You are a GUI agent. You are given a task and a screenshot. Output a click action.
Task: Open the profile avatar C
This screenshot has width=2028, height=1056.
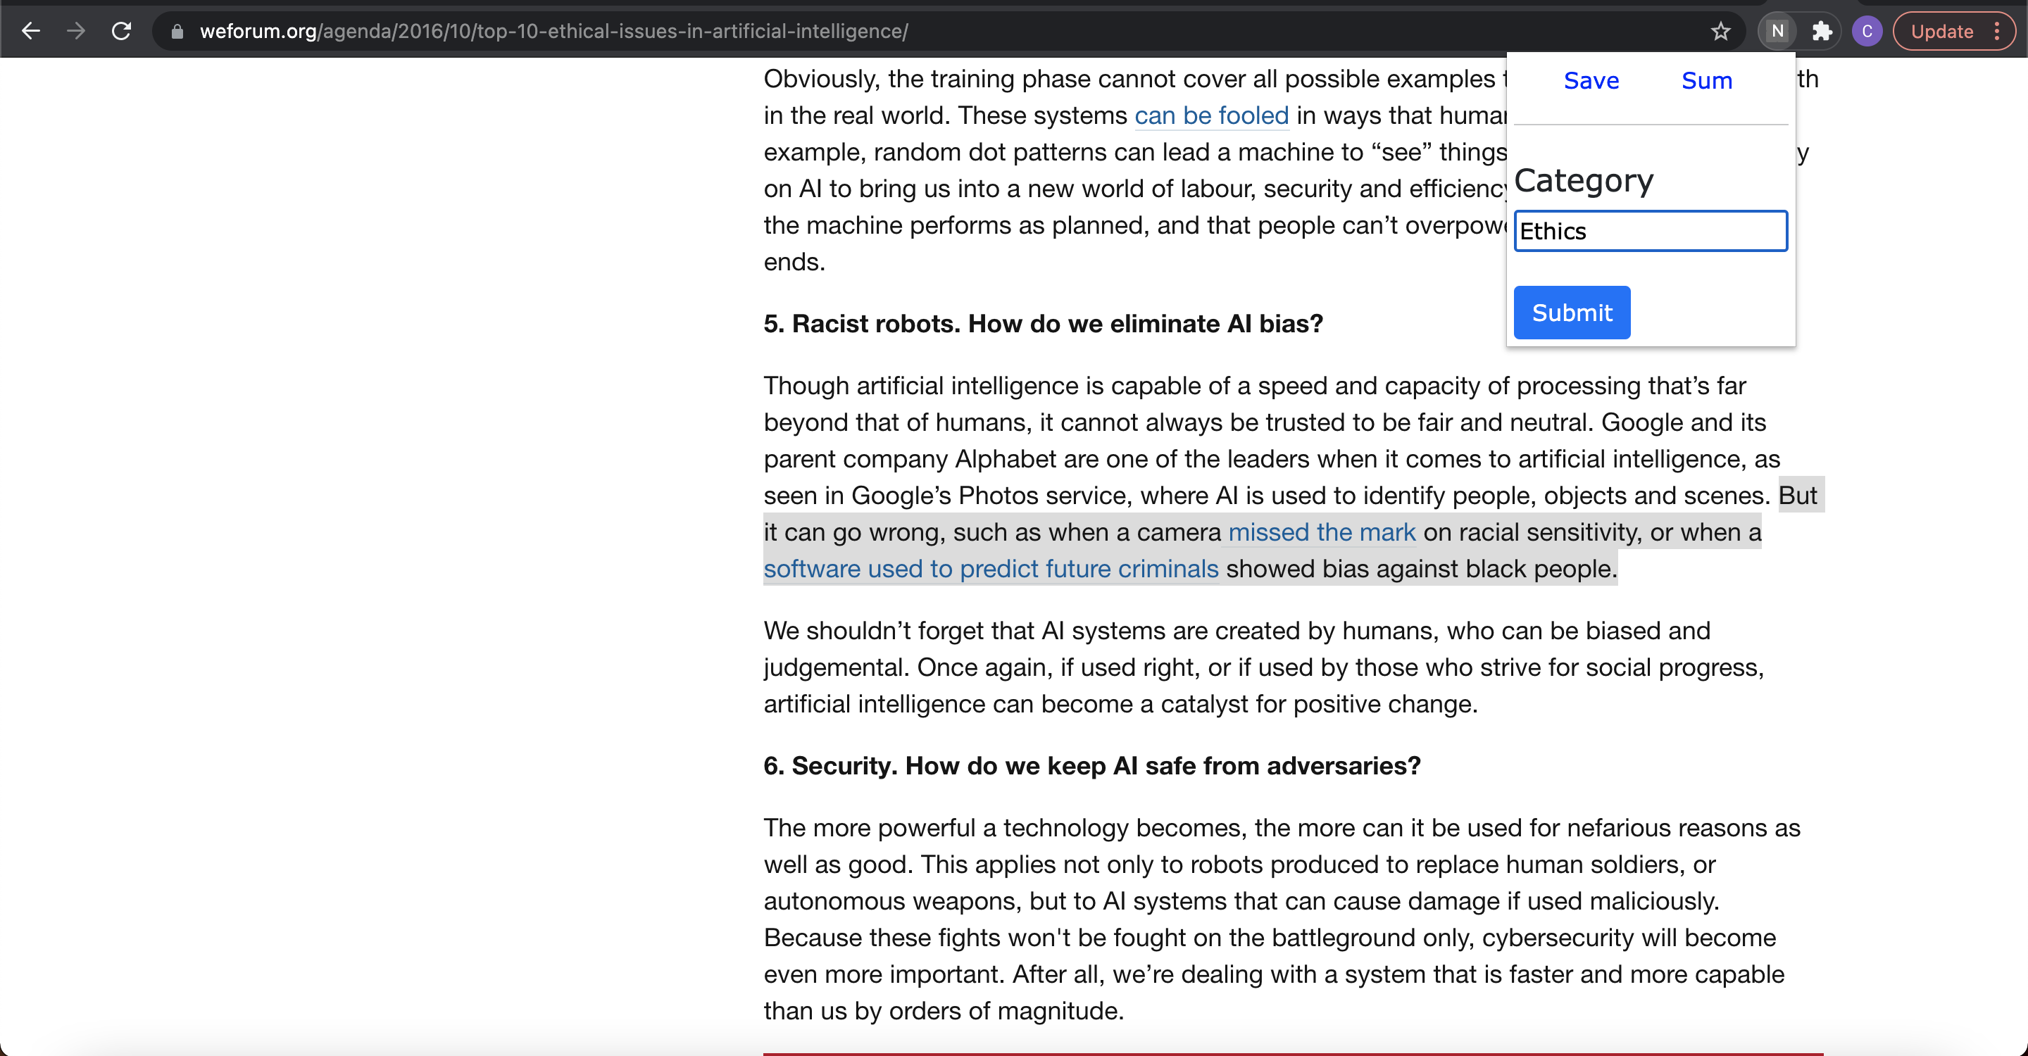[x=1867, y=32]
